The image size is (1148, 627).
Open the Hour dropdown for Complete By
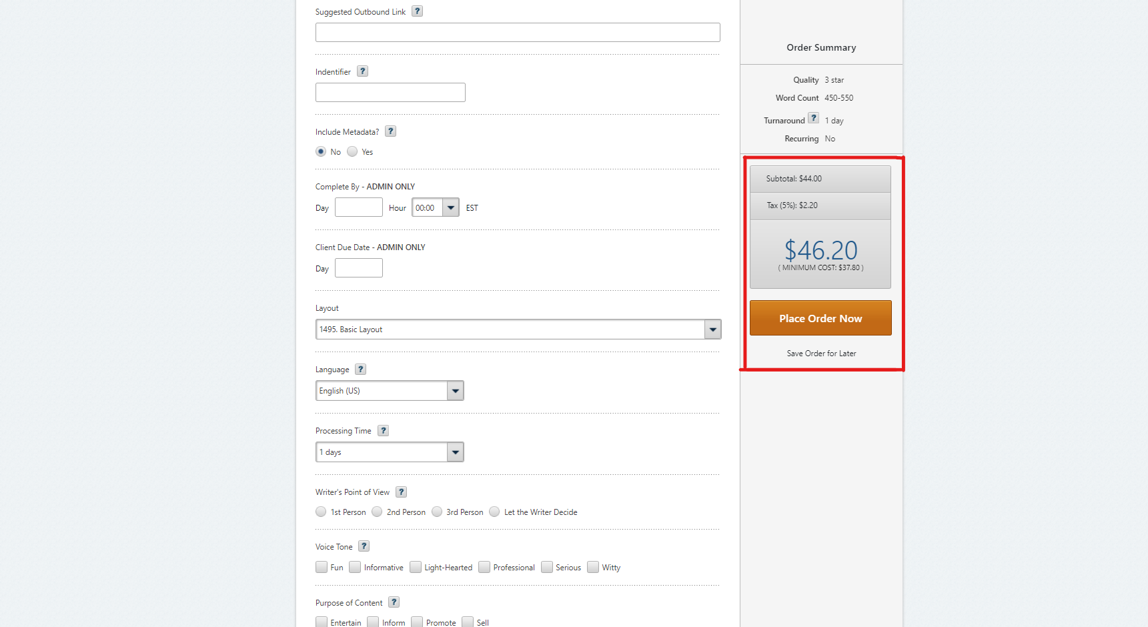pos(451,207)
